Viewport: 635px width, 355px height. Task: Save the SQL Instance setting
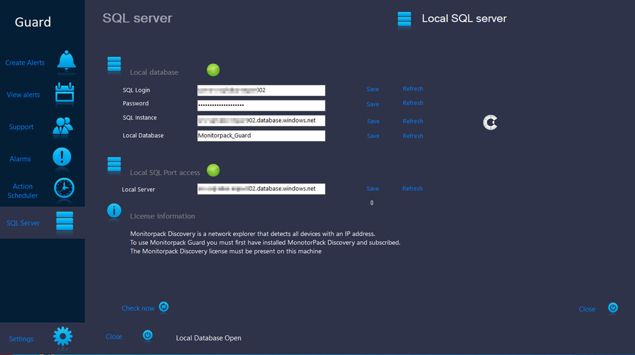(x=373, y=122)
